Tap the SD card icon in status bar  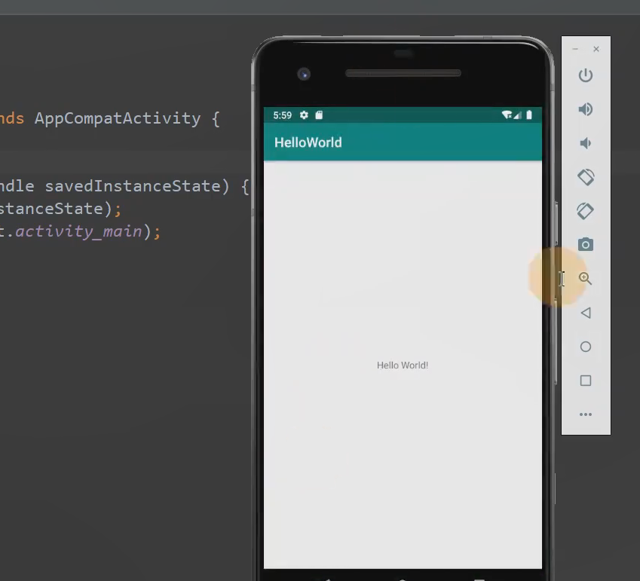pyautogui.click(x=319, y=115)
